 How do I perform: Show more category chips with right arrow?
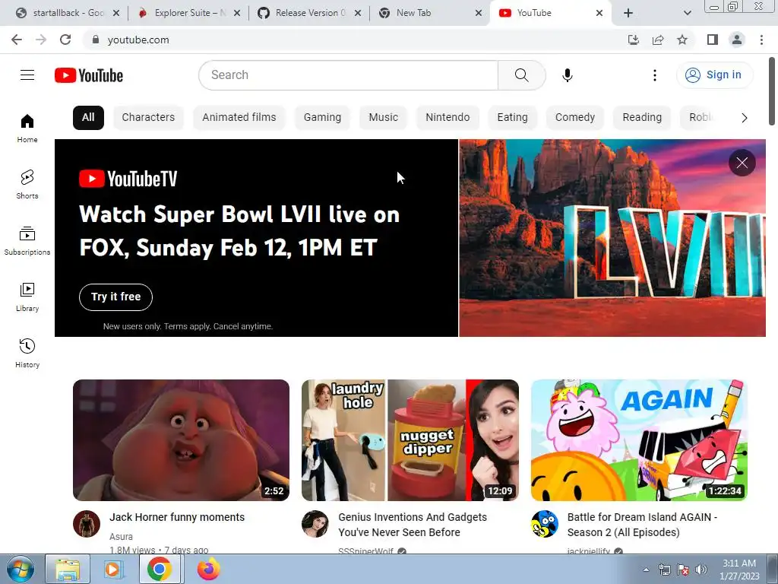coord(744,118)
